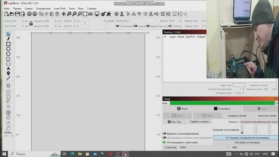
Task: Select top-left job origin radio button
Action: coord(242,126)
